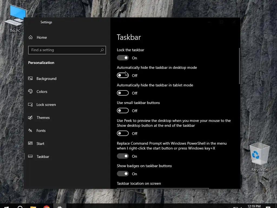277x208 pixels.
Task: Click the Settings gear on the taskbar
Action: [x=60, y=207]
